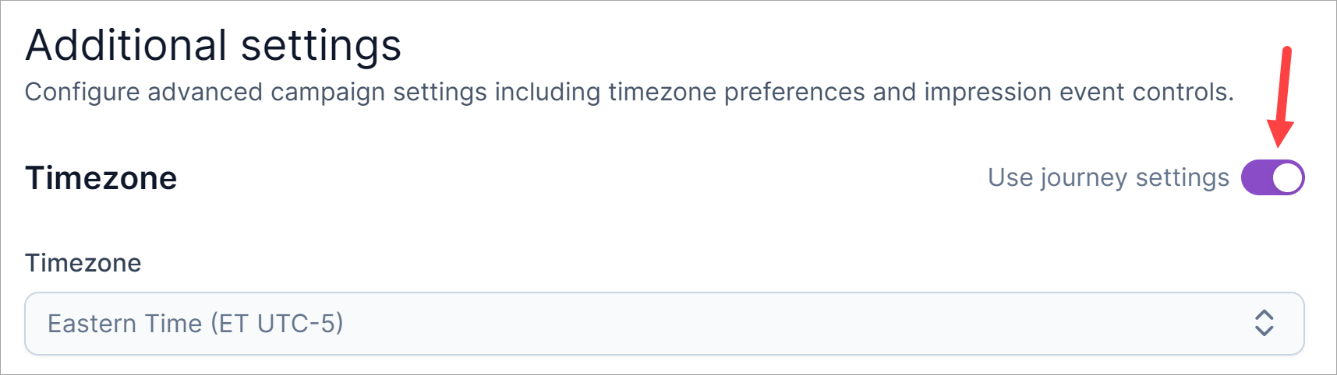1337x375 pixels.
Task: Click the purple track of the journey toggle
Action: point(1257,177)
